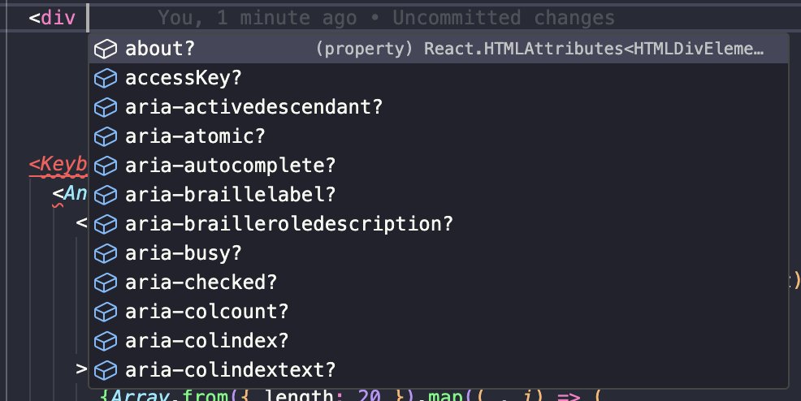Click property icon beside accessKey?
Screen dimensions: 801x401
[106, 78]
